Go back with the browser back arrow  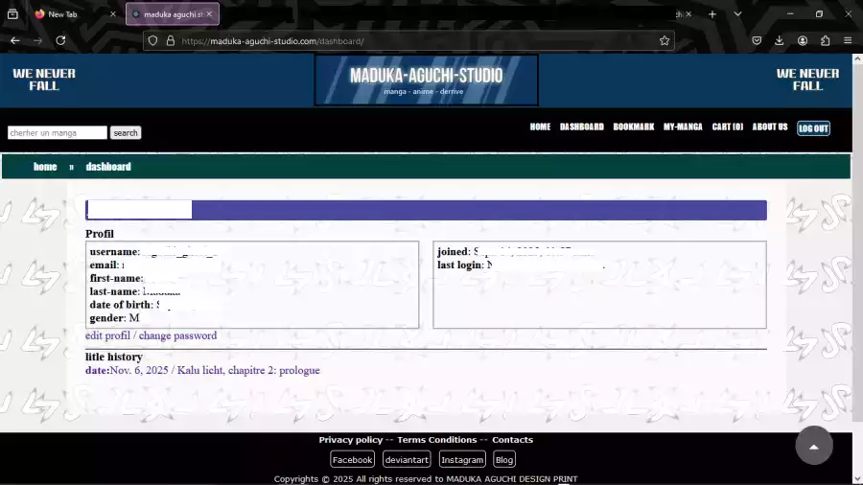coord(14,40)
